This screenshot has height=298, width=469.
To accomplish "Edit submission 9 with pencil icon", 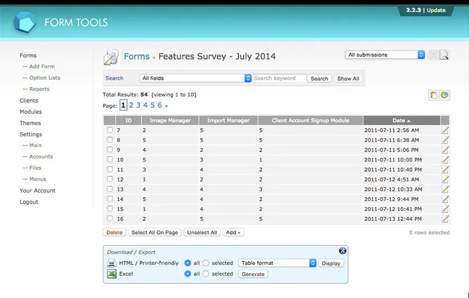I will (x=445, y=150).
